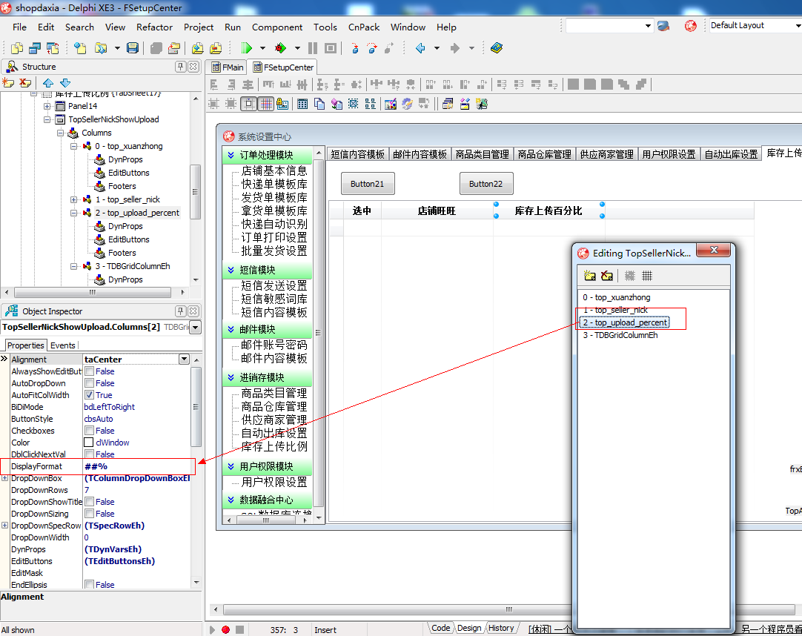Collapse 订单处理模块 section header
This screenshot has width=802, height=636.
tap(267, 155)
